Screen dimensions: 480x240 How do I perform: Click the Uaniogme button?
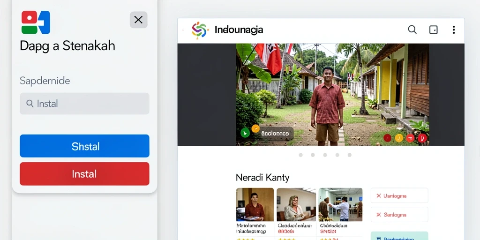click(399, 195)
